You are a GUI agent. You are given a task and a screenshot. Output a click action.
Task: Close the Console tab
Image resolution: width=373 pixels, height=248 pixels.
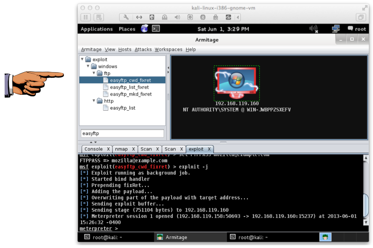pyautogui.click(x=108, y=149)
